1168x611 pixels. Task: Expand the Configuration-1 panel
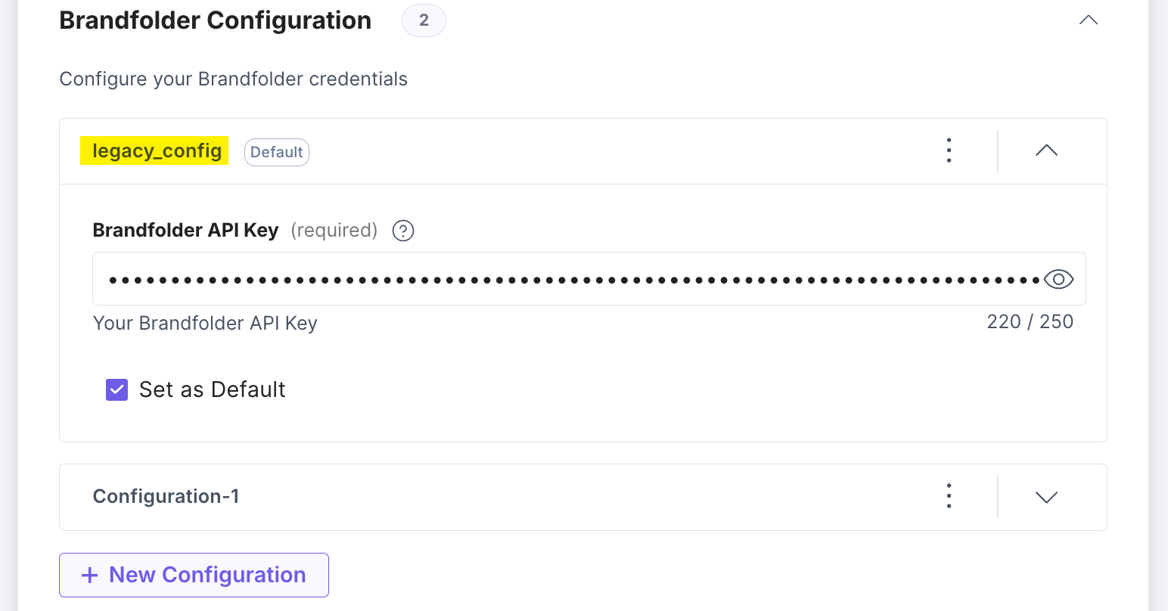pyautogui.click(x=1046, y=497)
